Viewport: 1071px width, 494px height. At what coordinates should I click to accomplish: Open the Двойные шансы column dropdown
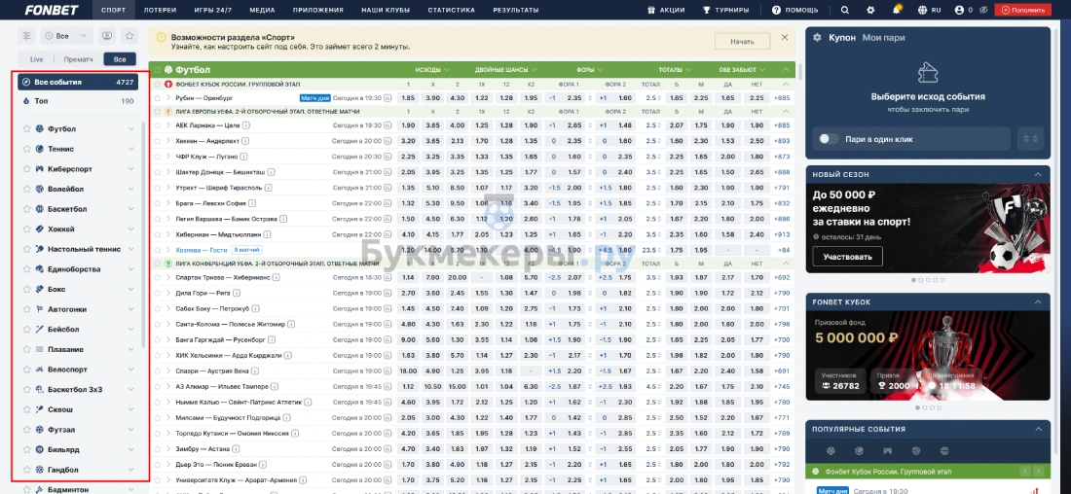tap(506, 70)
